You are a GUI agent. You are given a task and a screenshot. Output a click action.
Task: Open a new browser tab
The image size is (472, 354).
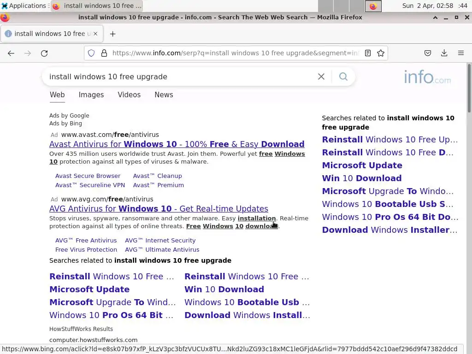[x=112, y=34]
